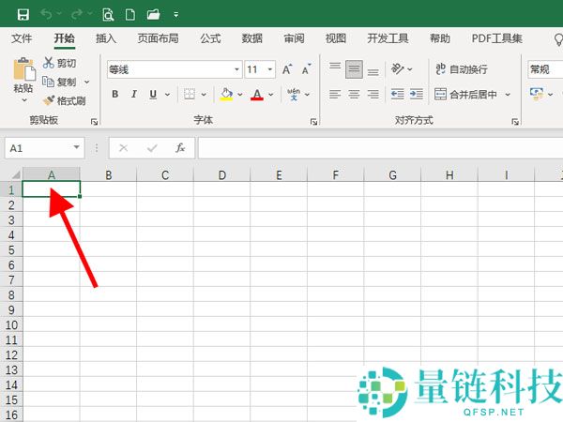Viewport: 563px width, 422px height.
Task: Expand the underline style arrow
Action: tap(167, 95)
